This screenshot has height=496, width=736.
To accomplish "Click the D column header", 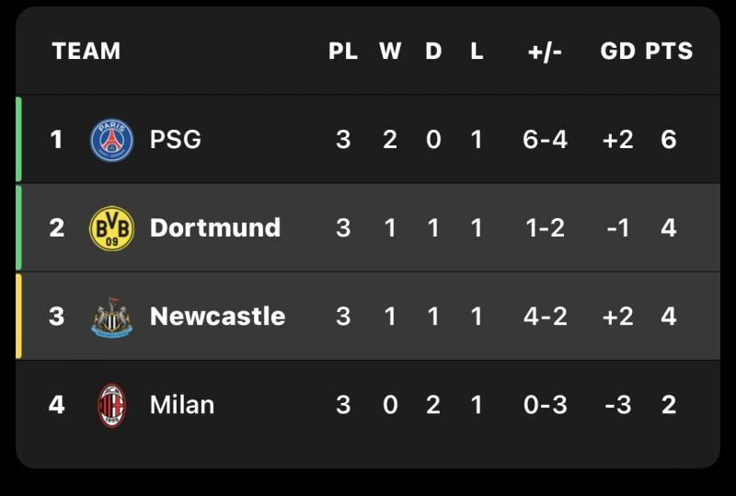I will point(433,52).
